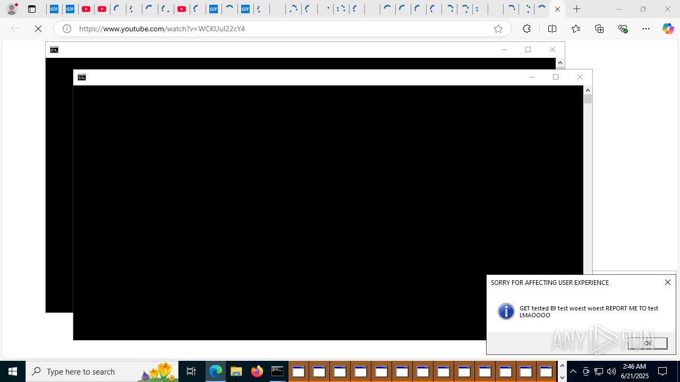Close the active browser tab
The image size is (680, 382).
(557, 9)
